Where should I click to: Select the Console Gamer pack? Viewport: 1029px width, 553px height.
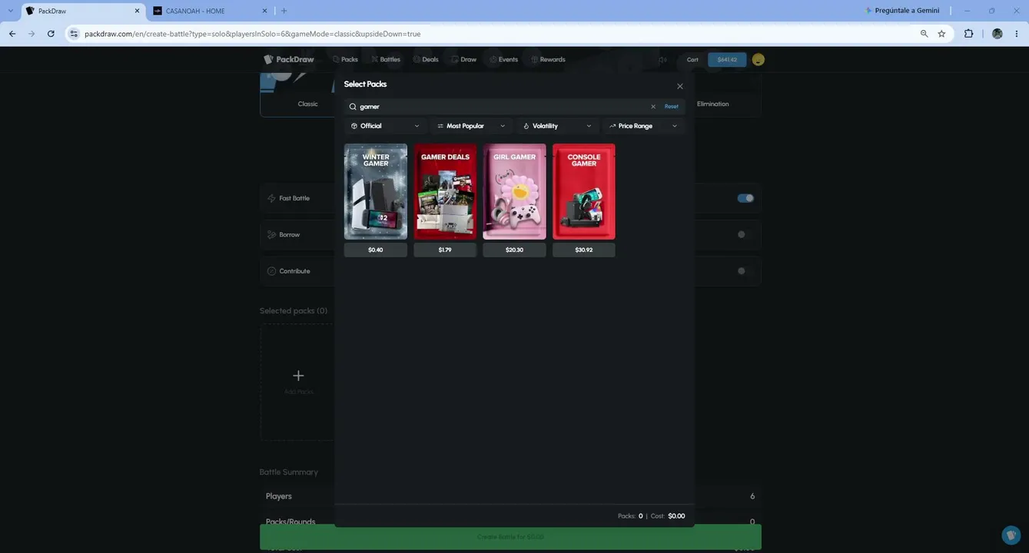pos(584,191)
